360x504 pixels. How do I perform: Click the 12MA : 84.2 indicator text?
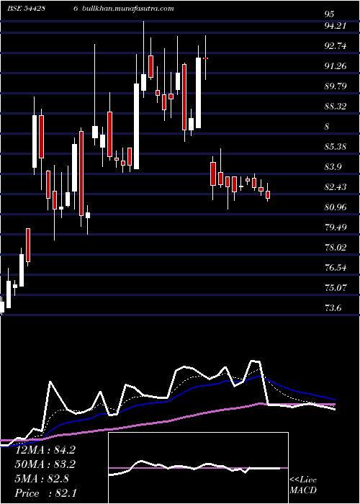click(45, 450)
